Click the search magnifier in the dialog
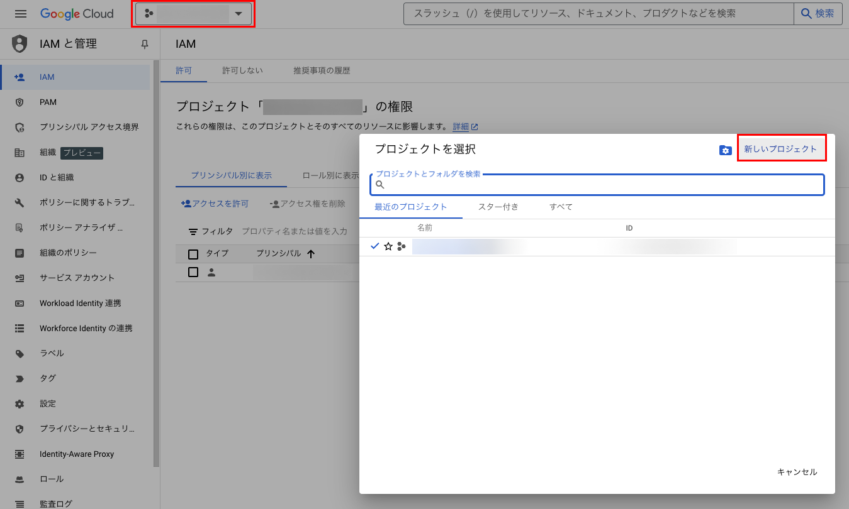This screenshot has width=849, height=509. coord(380,184)
